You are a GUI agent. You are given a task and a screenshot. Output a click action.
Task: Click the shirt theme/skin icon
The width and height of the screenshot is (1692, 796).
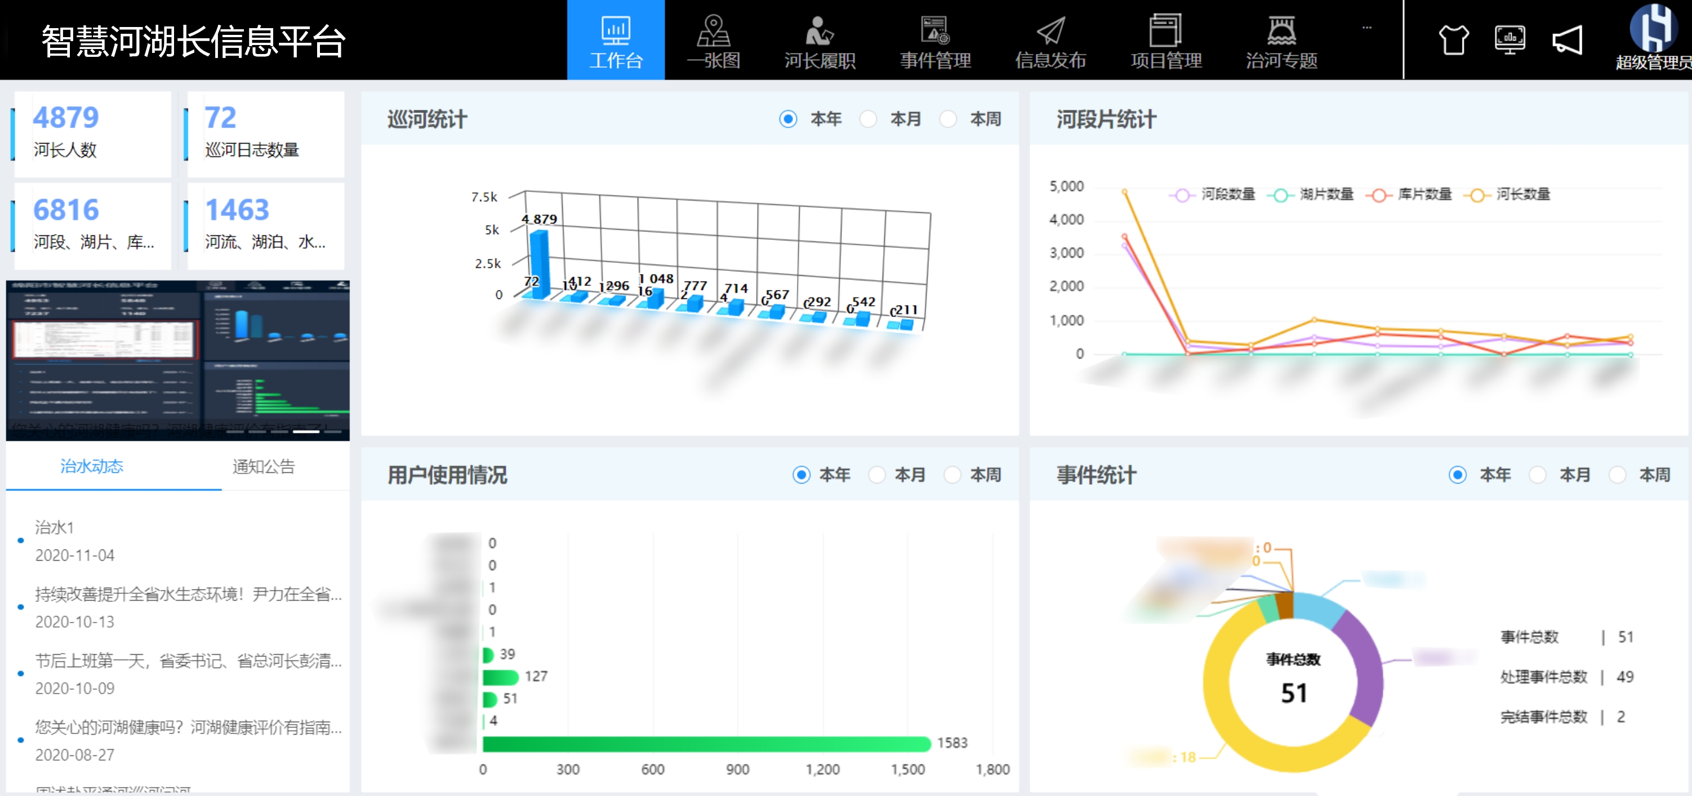(1453, 41)
